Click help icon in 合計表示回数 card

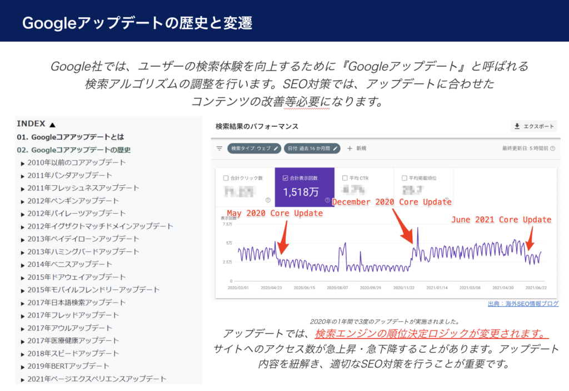tap(327, 200)
